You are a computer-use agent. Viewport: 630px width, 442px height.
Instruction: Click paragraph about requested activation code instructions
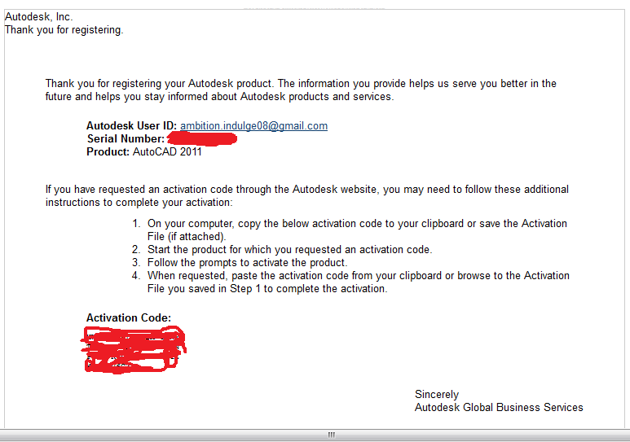pyautogui.click(x=307, y=196)
